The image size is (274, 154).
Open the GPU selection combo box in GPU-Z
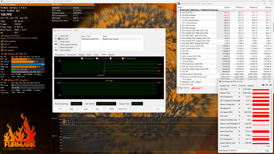coord(234,151)
